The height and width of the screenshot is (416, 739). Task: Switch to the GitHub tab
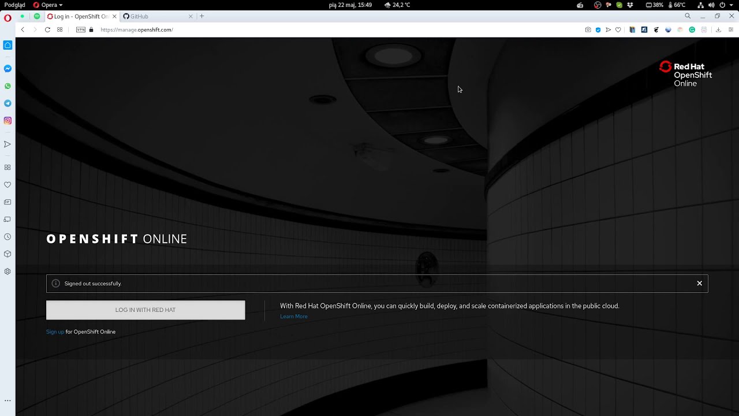pyautogui.click(x=158, y=16)
